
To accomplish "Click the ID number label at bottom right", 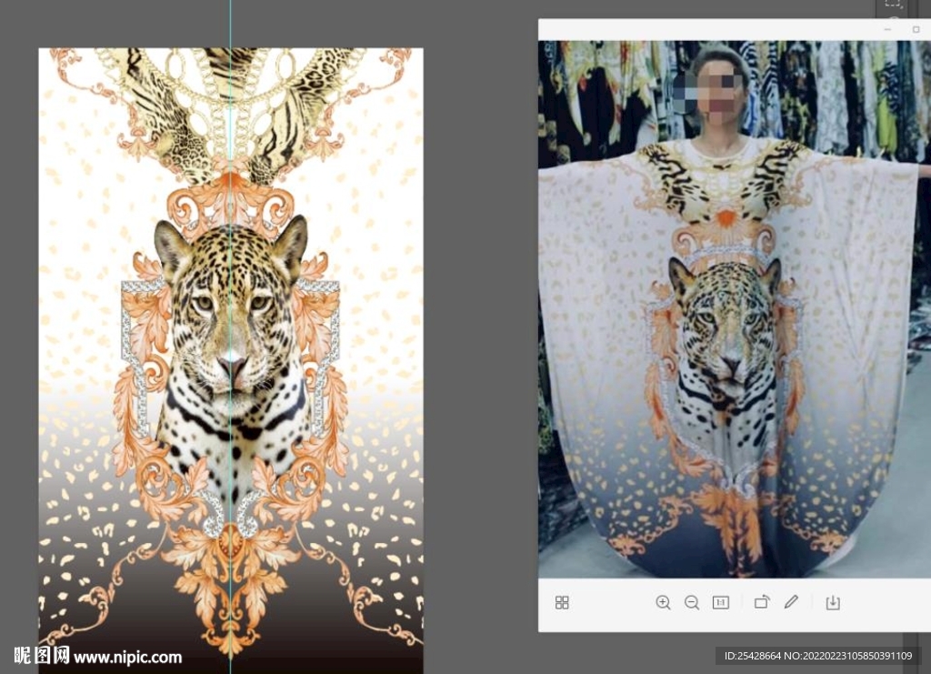I will click(x=817, y=656).
